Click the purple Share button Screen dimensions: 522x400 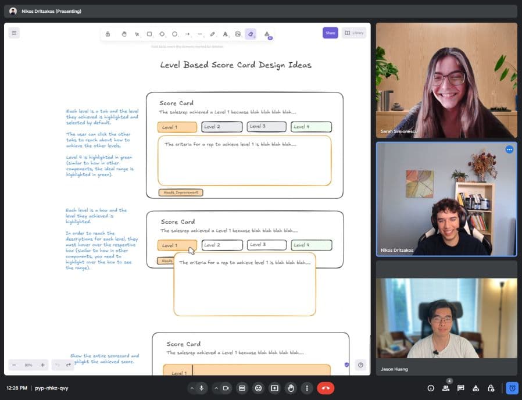(x=330, y=33)
